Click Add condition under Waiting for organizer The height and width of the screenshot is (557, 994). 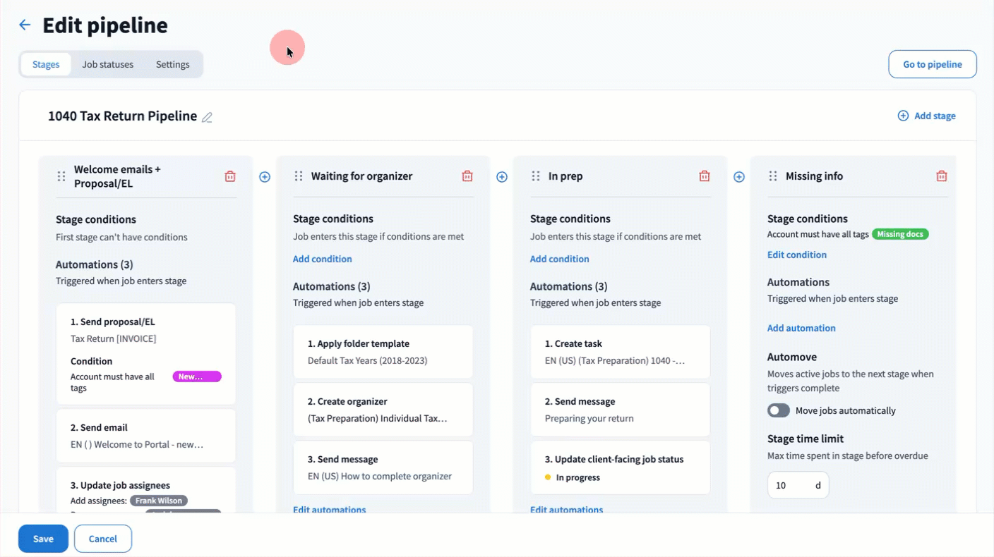(322, 259)
